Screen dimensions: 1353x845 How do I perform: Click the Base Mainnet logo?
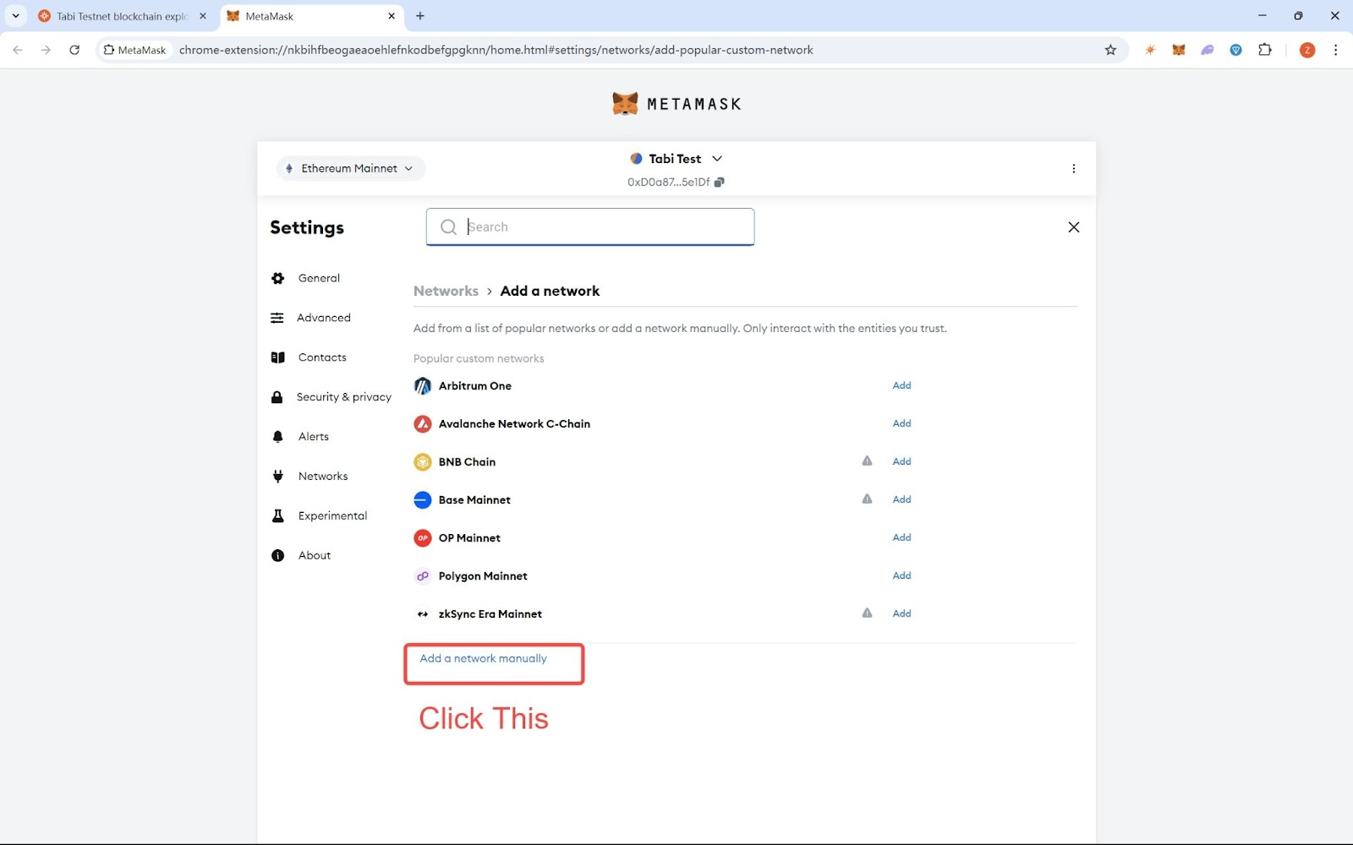pos(423,500)
